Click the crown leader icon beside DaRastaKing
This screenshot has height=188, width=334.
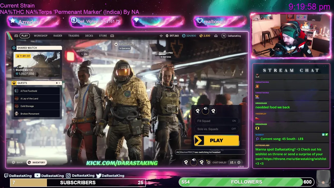coord(116,44)
